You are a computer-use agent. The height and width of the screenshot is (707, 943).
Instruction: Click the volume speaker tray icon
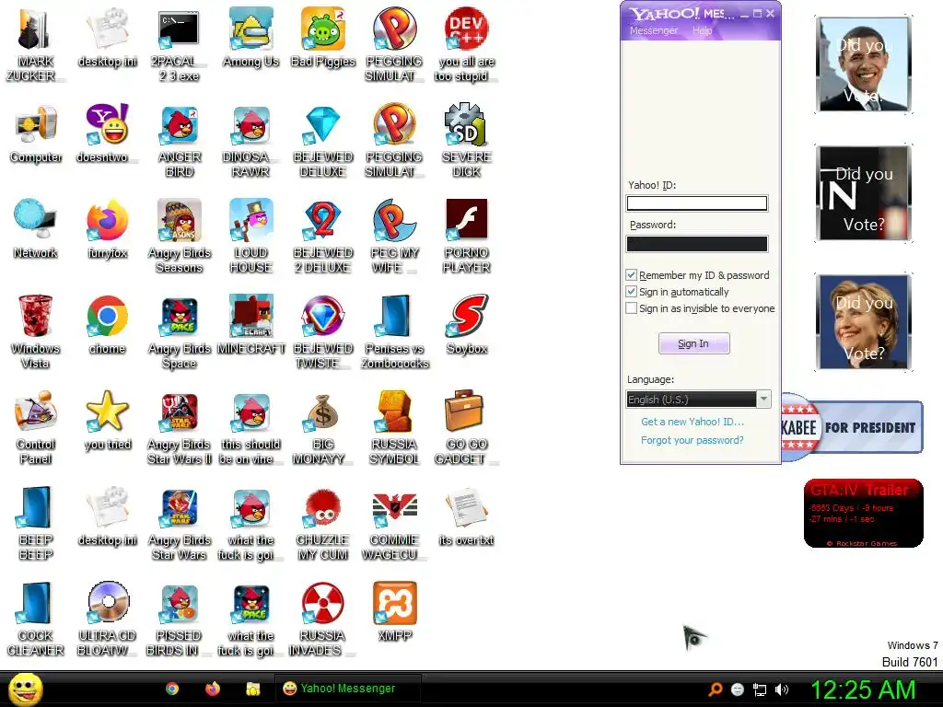click(x=782, y=690)
